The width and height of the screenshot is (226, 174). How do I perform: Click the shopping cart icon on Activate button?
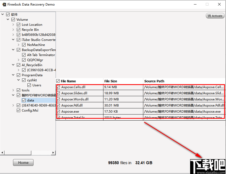point(210,16)
